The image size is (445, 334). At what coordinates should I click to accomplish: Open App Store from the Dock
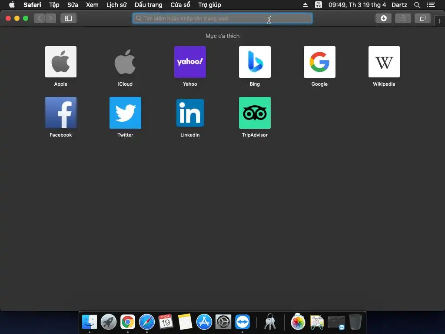(204, 322)
